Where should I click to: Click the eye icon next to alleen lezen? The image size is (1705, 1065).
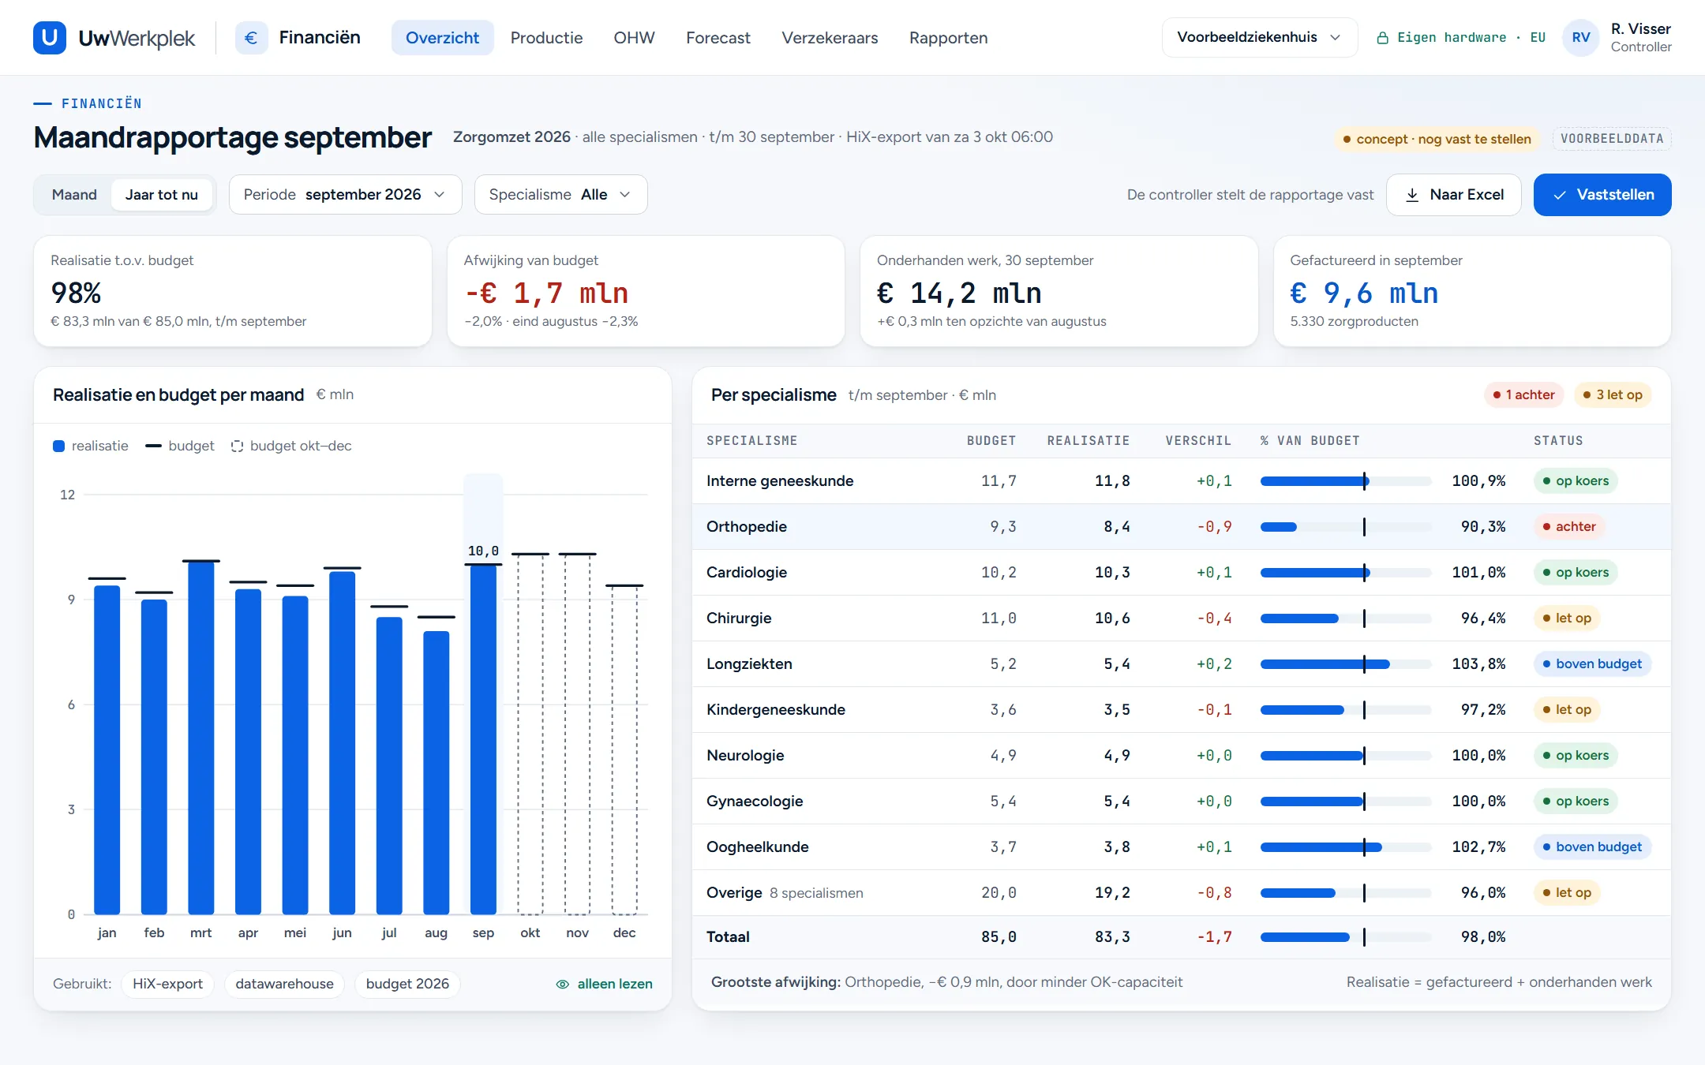pos(563,984)
